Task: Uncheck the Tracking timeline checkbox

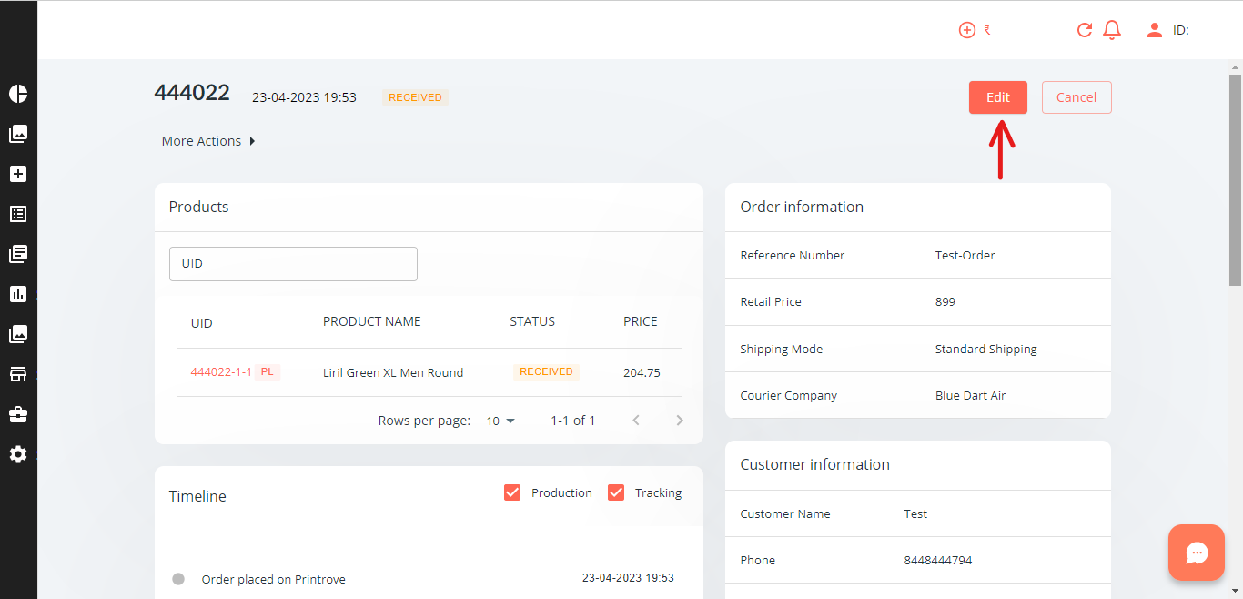Action: (x=616, y=492)
